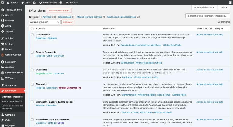This screenshot has width=233, height=127.
Task: Click the Tableau de bord dashboard icon
Action: tap(2, 10)
